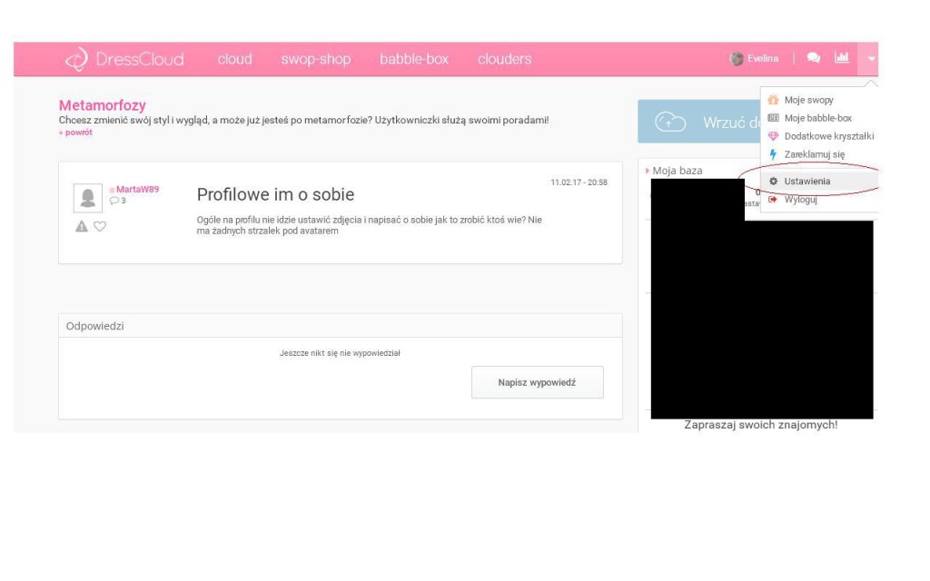
Task: Click the warning triangle report icon
Action: coord(82,226)
